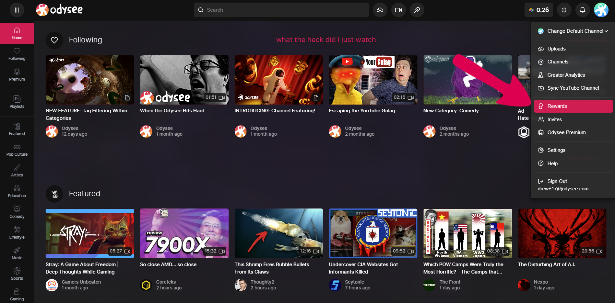Go to Home in the sidebar
The image size is (615, 303).
click(17, 34)
